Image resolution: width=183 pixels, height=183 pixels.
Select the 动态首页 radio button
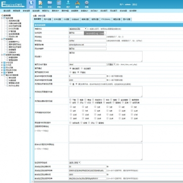click(82, 68)
